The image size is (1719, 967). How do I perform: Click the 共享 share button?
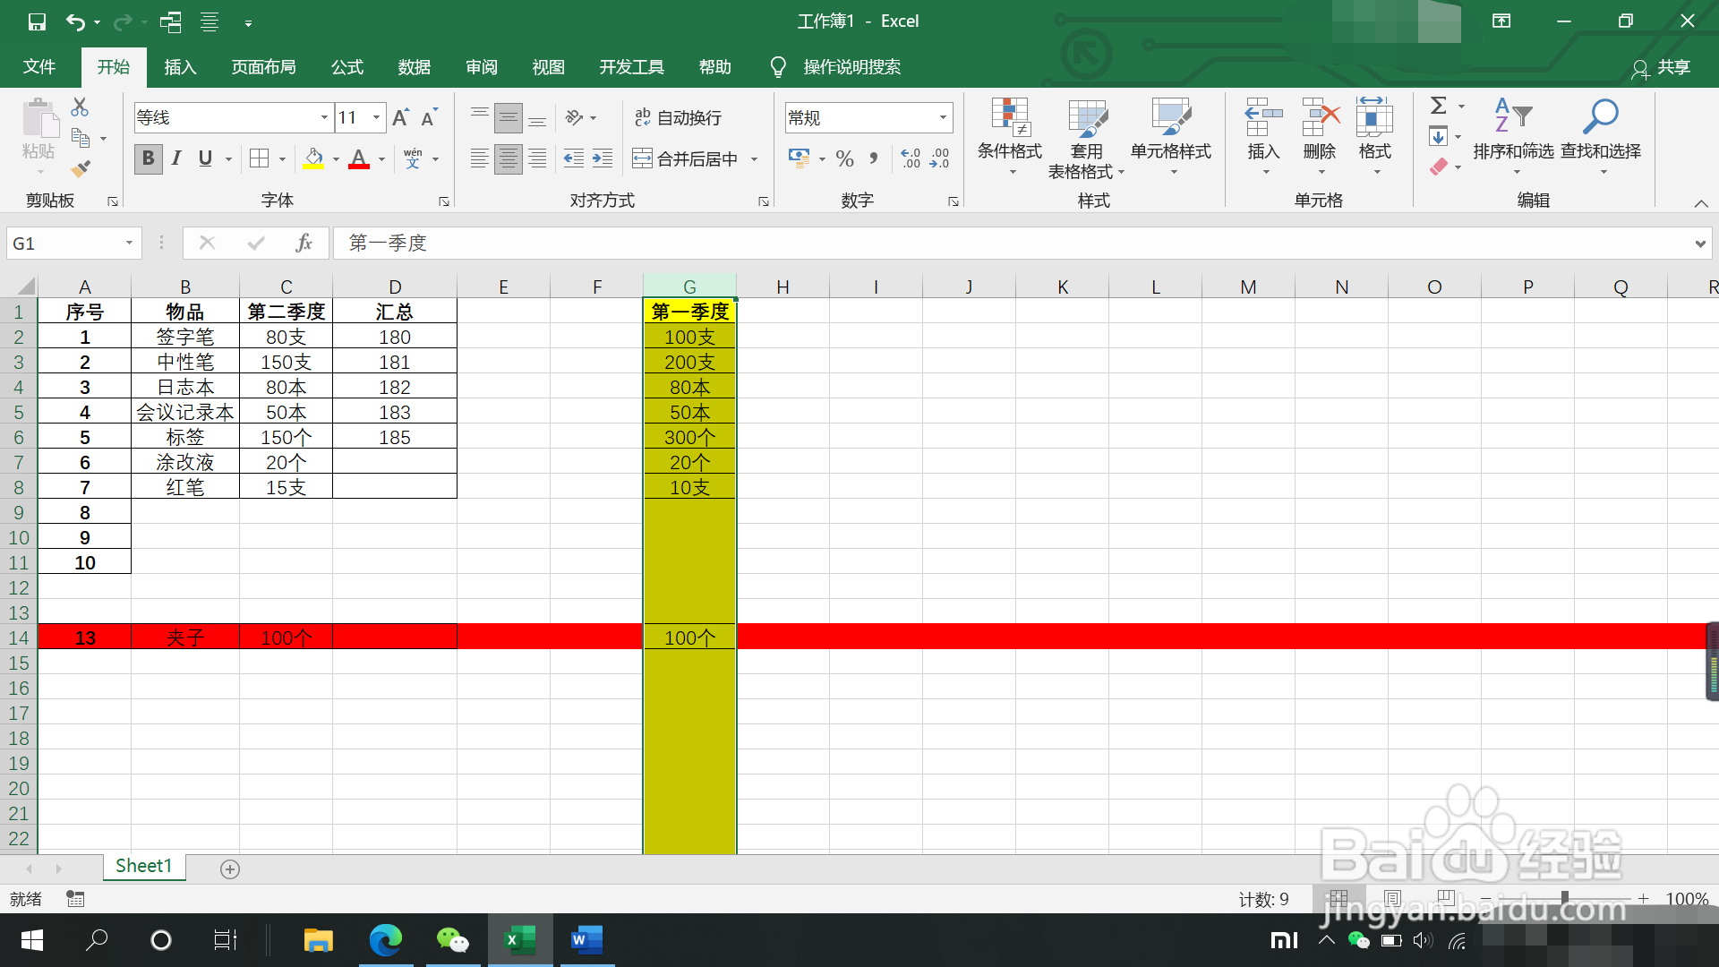click(x=1661, y=68)
